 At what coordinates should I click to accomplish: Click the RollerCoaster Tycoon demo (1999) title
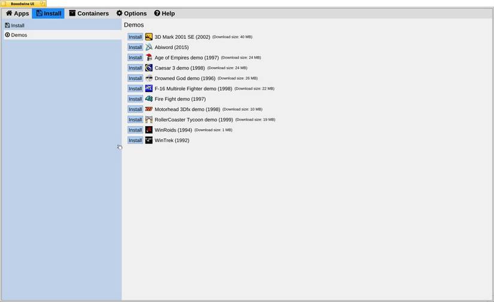coord(194,120)
